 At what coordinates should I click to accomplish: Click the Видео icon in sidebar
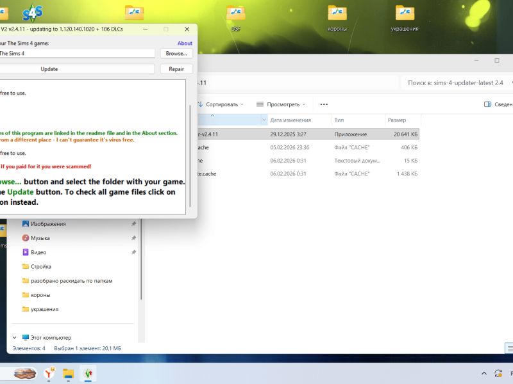point(26,252)
